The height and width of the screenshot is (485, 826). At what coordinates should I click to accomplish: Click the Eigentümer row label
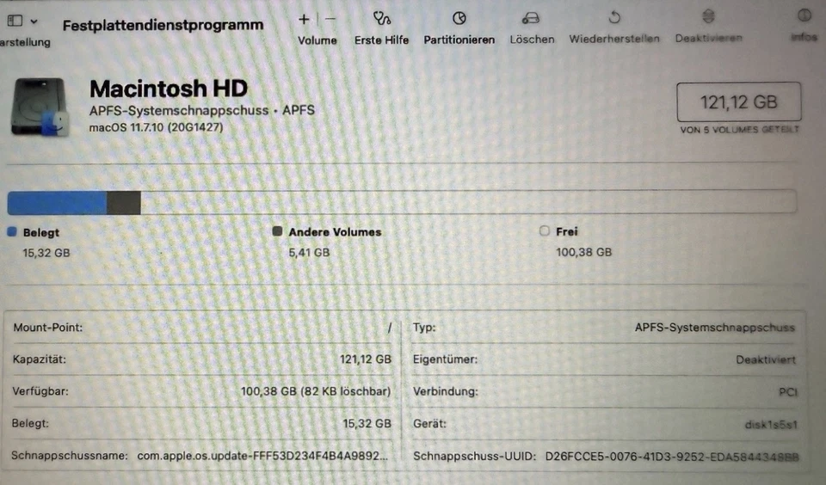point(445,359)
